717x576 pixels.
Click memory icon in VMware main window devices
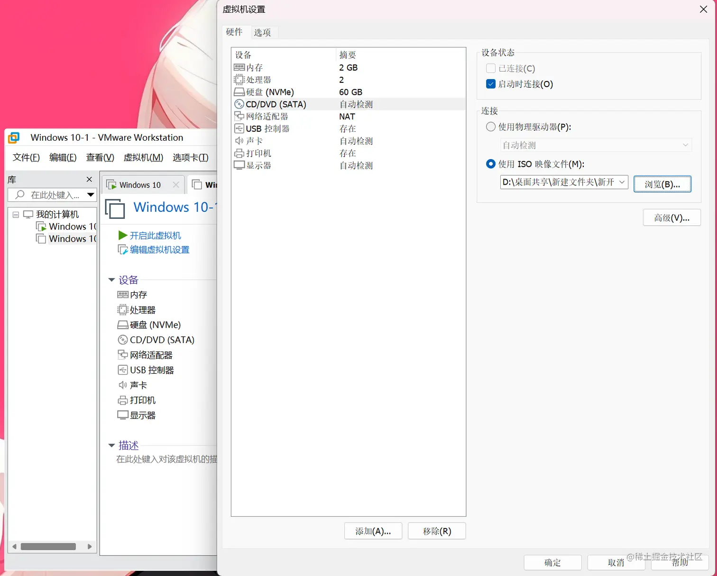tap(123, 295)
